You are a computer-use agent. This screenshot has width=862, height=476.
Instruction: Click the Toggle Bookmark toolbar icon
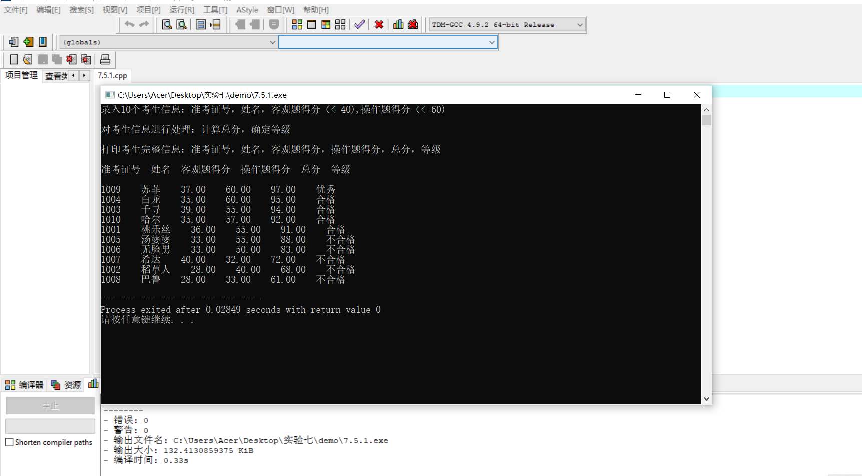tap(201, 24)
